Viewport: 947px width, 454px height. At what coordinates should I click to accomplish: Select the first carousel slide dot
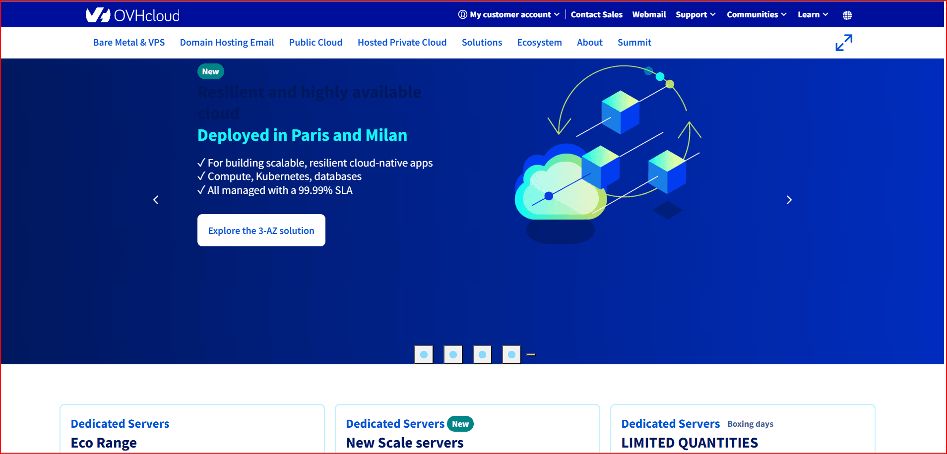424,354
